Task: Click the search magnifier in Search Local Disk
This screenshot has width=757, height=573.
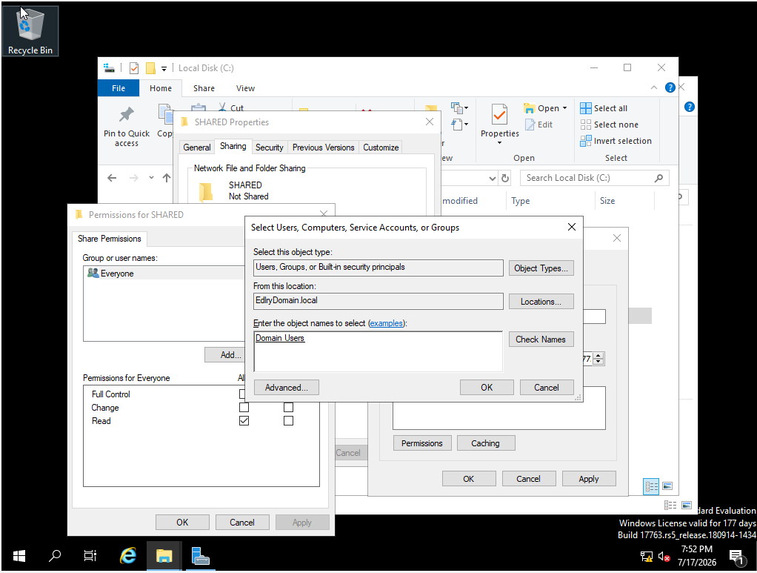Action: pos(658,178)
